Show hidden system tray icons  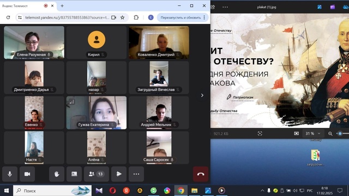(262, 191)
